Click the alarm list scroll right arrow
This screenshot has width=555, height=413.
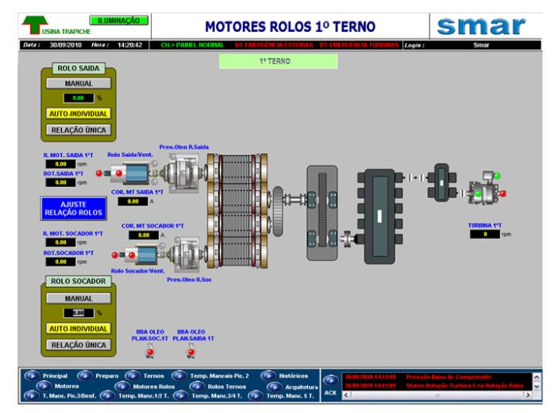click(x=528, y=395)
